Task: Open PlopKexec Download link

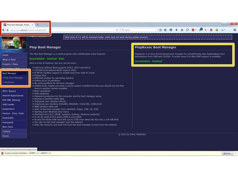Action: 157,61
